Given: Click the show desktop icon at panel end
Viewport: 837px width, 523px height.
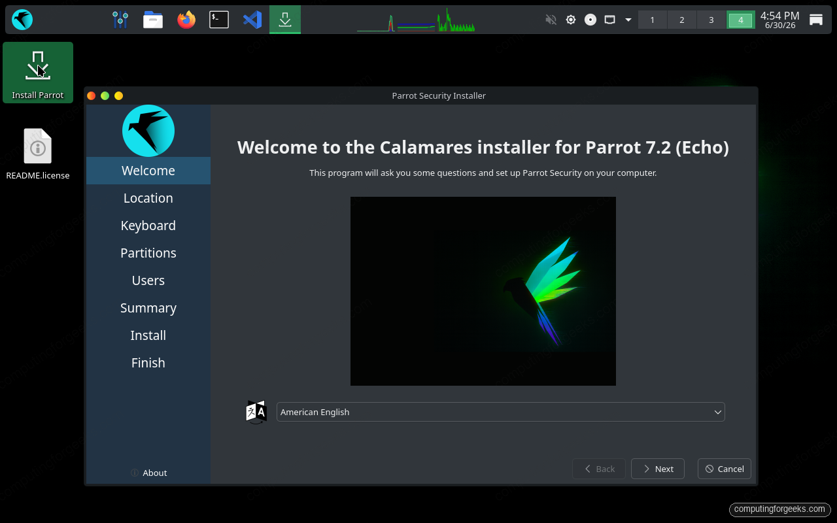Looking at the screenshot, I should 816,20.
